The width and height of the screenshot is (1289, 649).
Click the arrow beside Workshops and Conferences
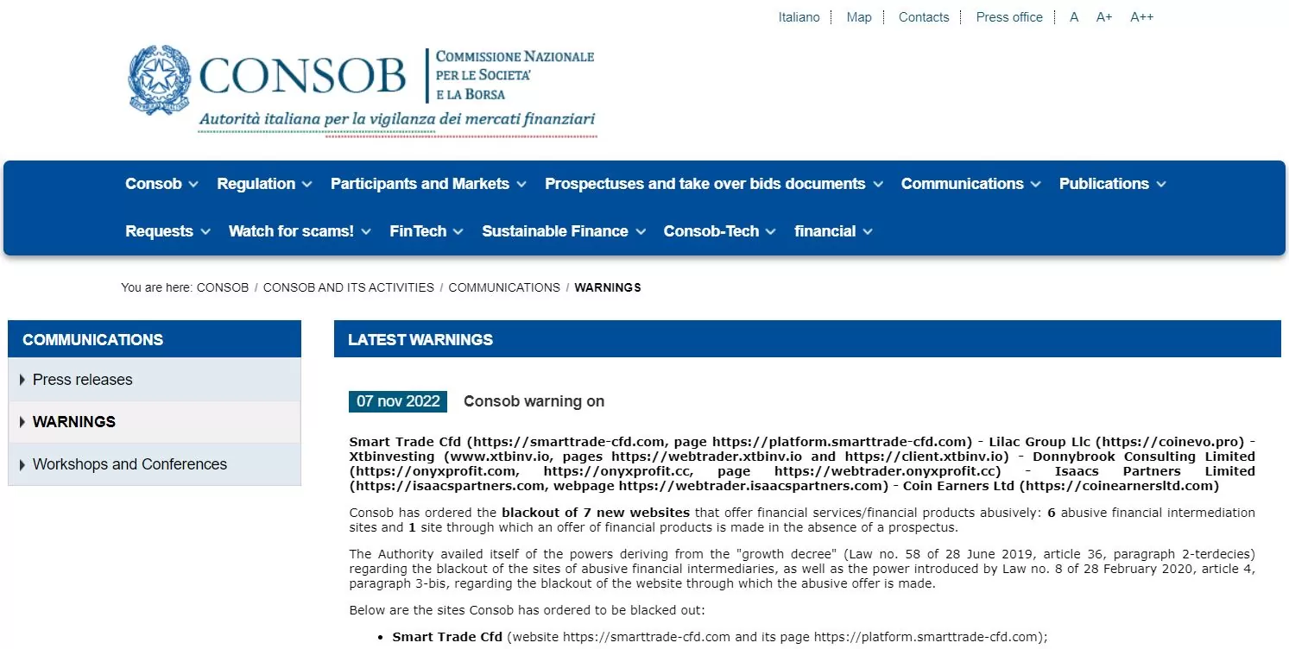(x=22, y=464)
